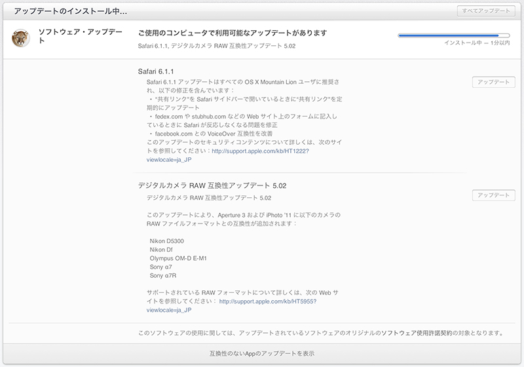
Task: Click the Safari 6.1.1 アップデート button
Action: tap(494, 82)
